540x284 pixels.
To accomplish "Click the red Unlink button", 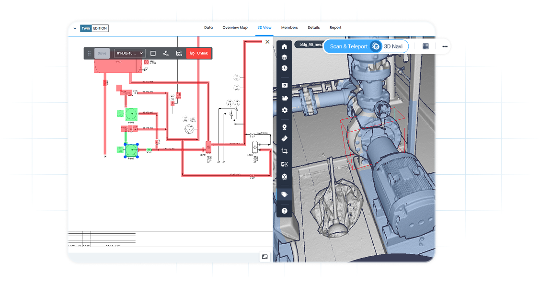I will coord(199,53).
